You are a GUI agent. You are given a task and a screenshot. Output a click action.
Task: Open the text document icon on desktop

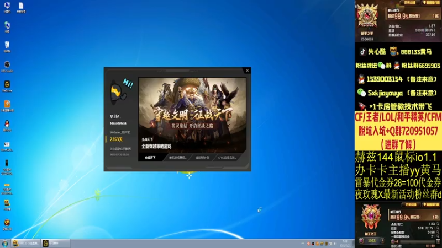pyautogui.click(x=21, y=7)
